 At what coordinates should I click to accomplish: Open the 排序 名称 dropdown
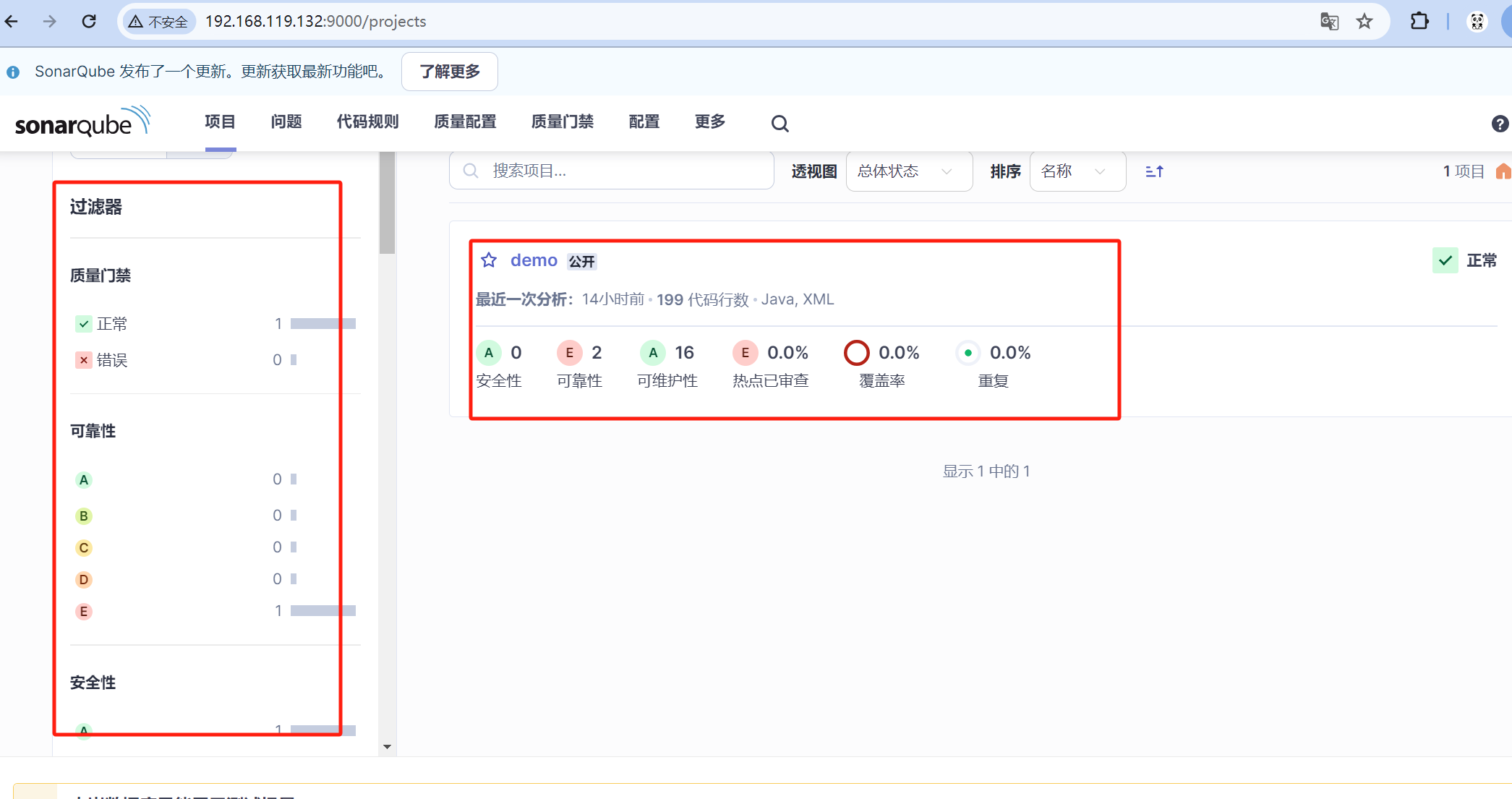(x=1077, y=171)
